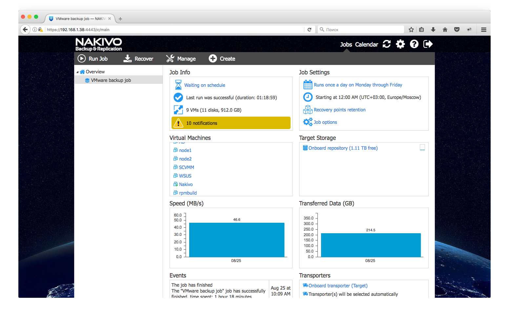Click the event text The job has finished

click(x=192, y=285)
